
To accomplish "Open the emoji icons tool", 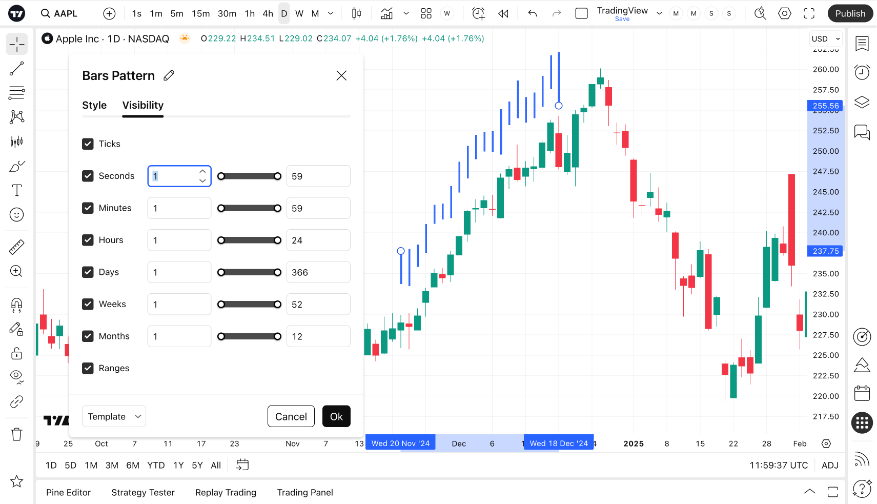I will 16,215.
